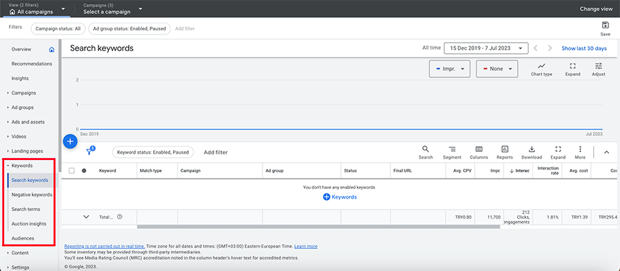Open Audiences page
Viewport: 620px width, 271px height.
tap(23, 239)
